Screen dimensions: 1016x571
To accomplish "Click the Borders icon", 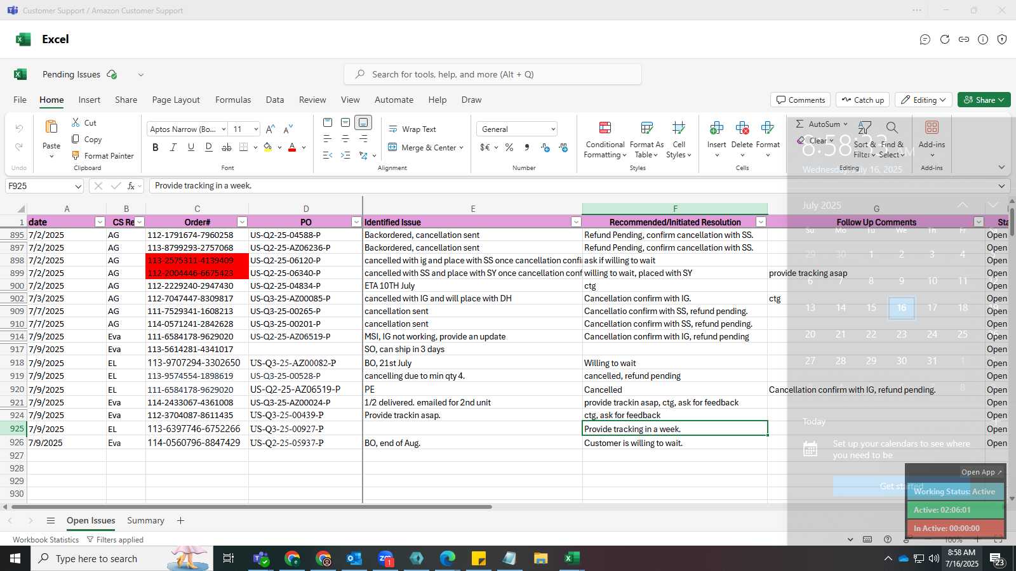I will (x=244, y=147).
